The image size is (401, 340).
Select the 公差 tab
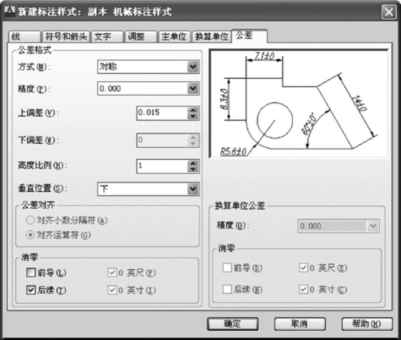coord(249,36)
